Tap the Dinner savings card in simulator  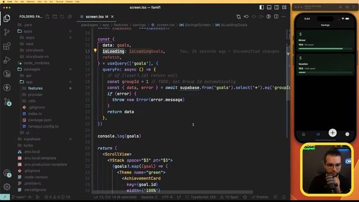click(325, 41)
